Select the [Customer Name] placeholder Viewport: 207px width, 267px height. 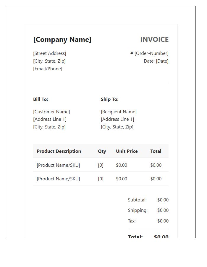point(51,112)
